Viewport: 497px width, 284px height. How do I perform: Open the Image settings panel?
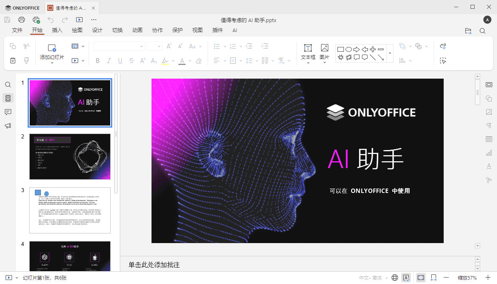tap(489, 112)
